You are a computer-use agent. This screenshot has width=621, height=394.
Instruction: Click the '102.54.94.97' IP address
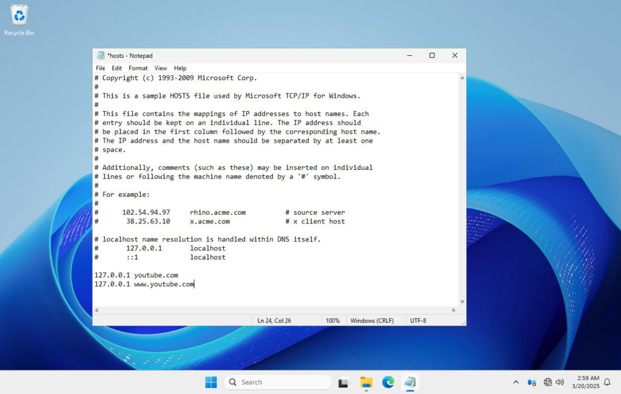[x=146, y=212]
